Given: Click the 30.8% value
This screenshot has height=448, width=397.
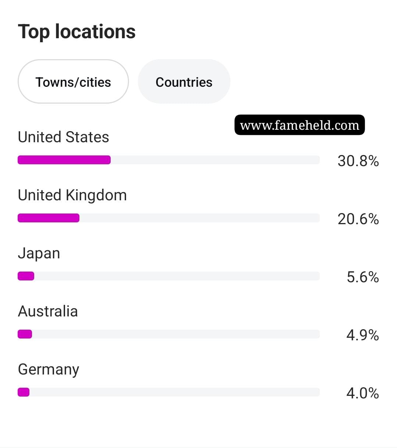Looking at the screenshot, I should 358,161.
